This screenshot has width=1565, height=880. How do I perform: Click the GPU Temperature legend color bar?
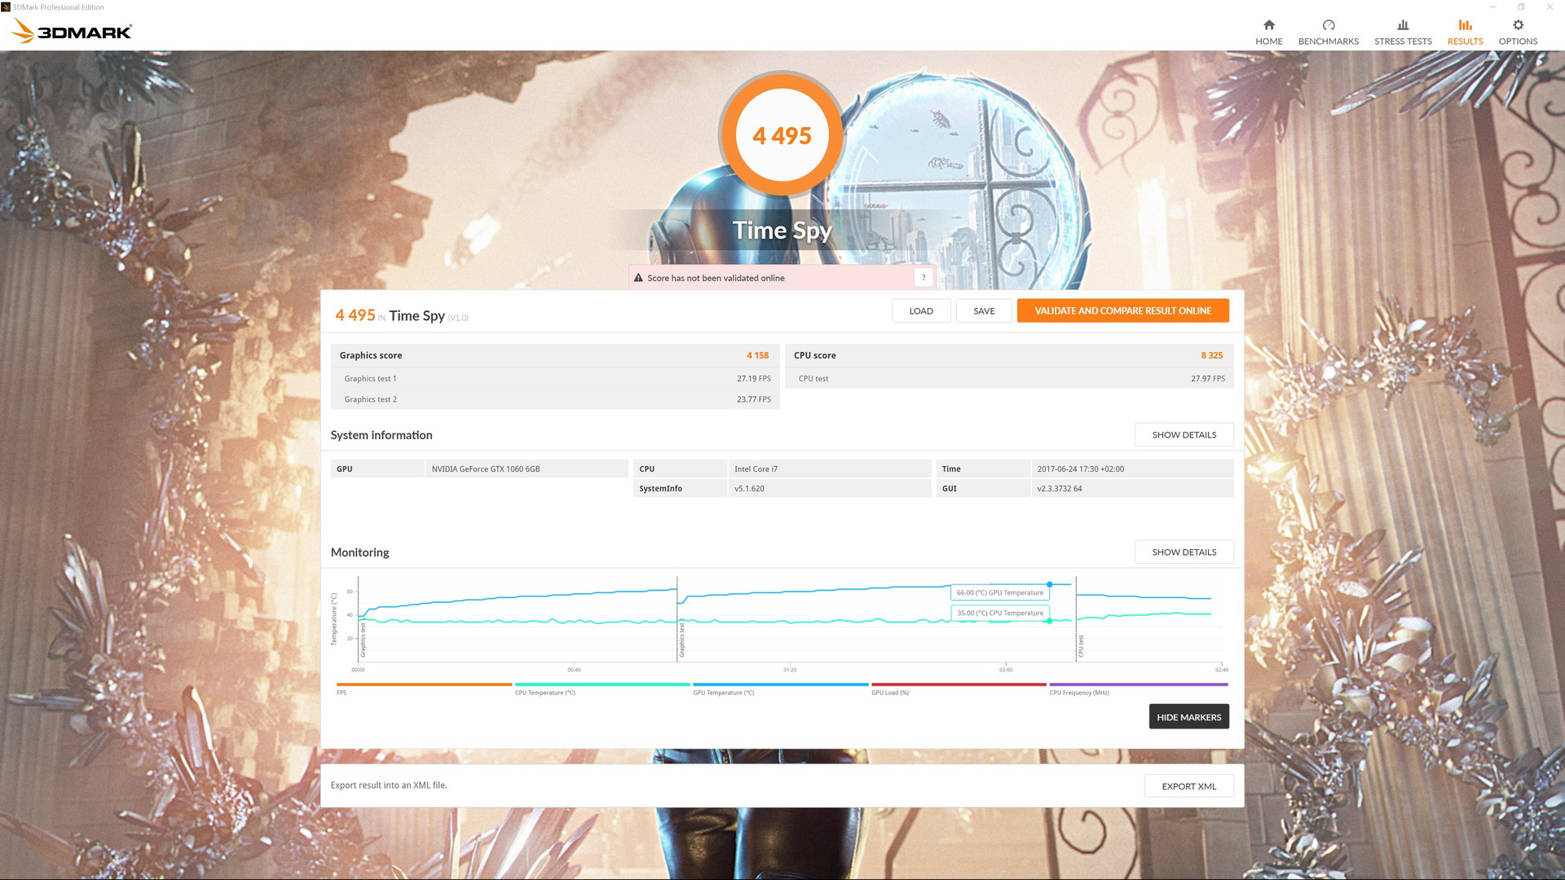[x=780, y=684]
